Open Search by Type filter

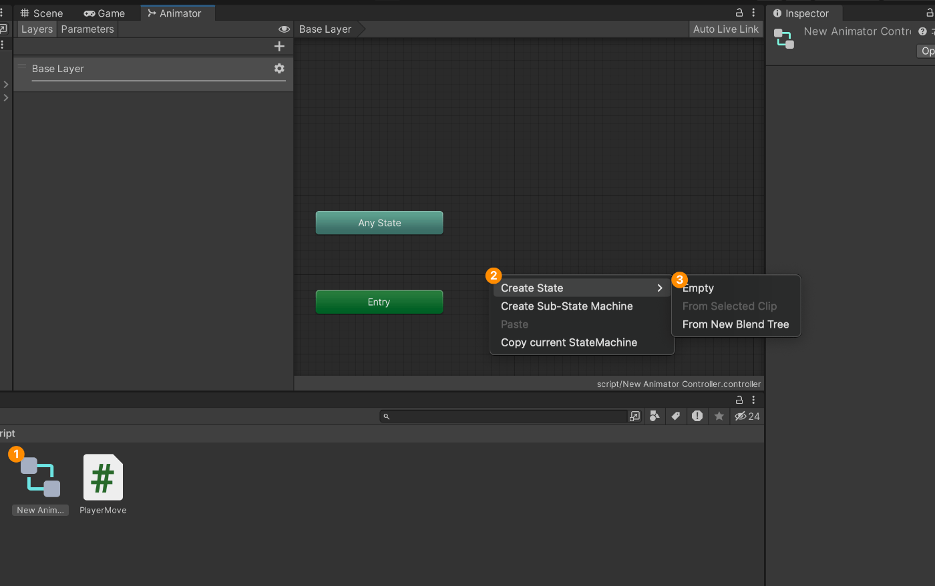point(654,416)
